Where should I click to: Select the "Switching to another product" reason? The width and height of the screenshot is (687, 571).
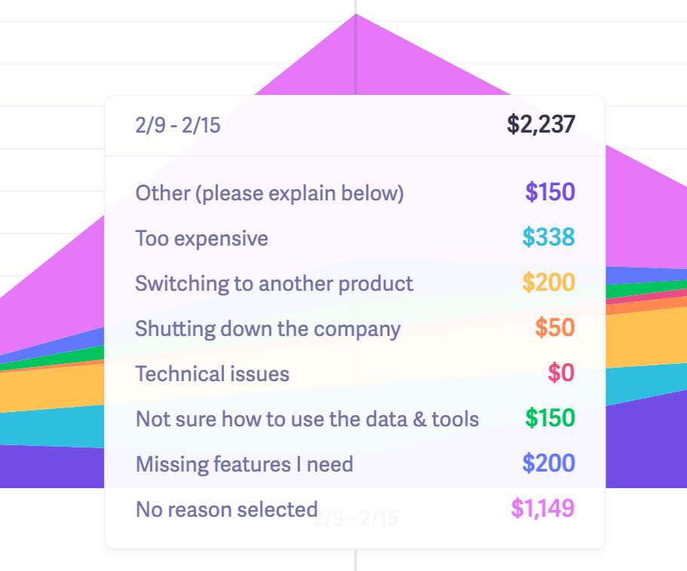pyautogui.click(x=273, y=283)
